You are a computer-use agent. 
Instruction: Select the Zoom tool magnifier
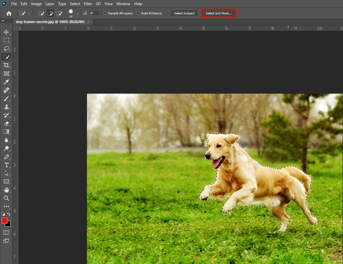point(6,198)
